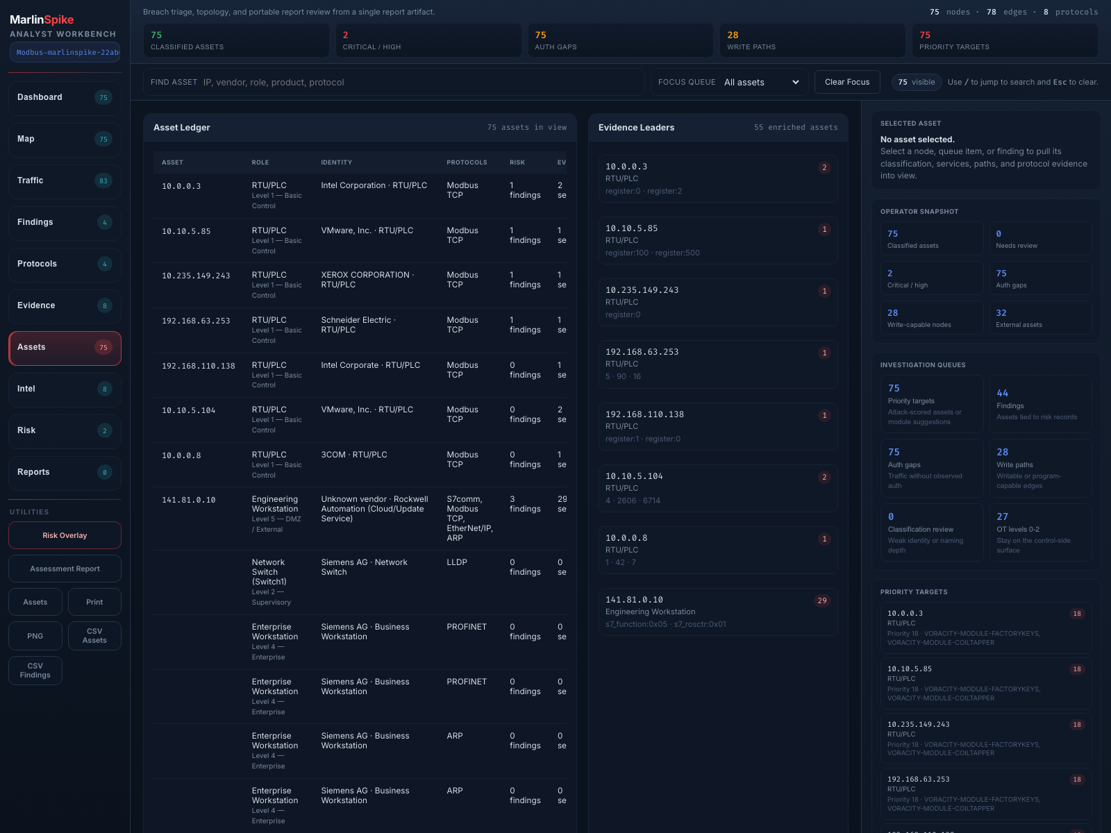Open Evidence Leaders card for 192.168.110.138
1111x833 pixels.
click(718, 427)
